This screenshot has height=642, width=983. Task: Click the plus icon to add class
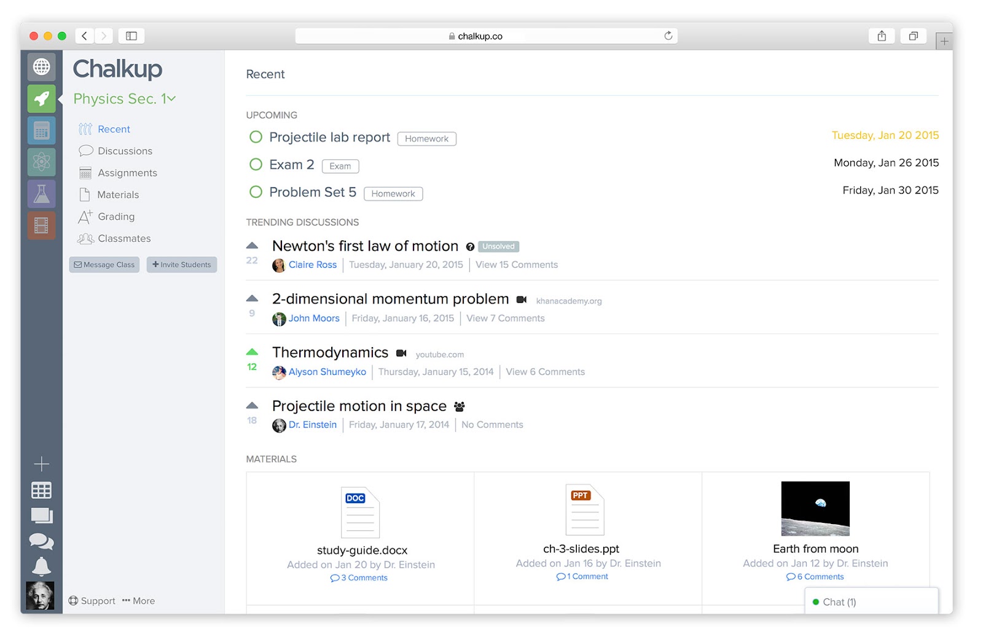point(41,463)
